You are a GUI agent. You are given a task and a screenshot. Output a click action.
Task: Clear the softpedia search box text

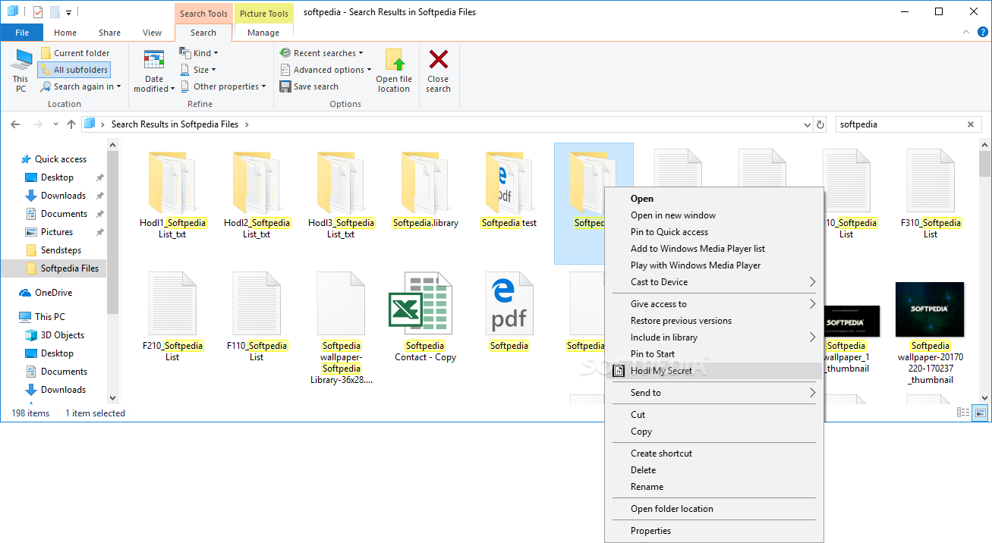pyautogui.click(x=971, y=124)
